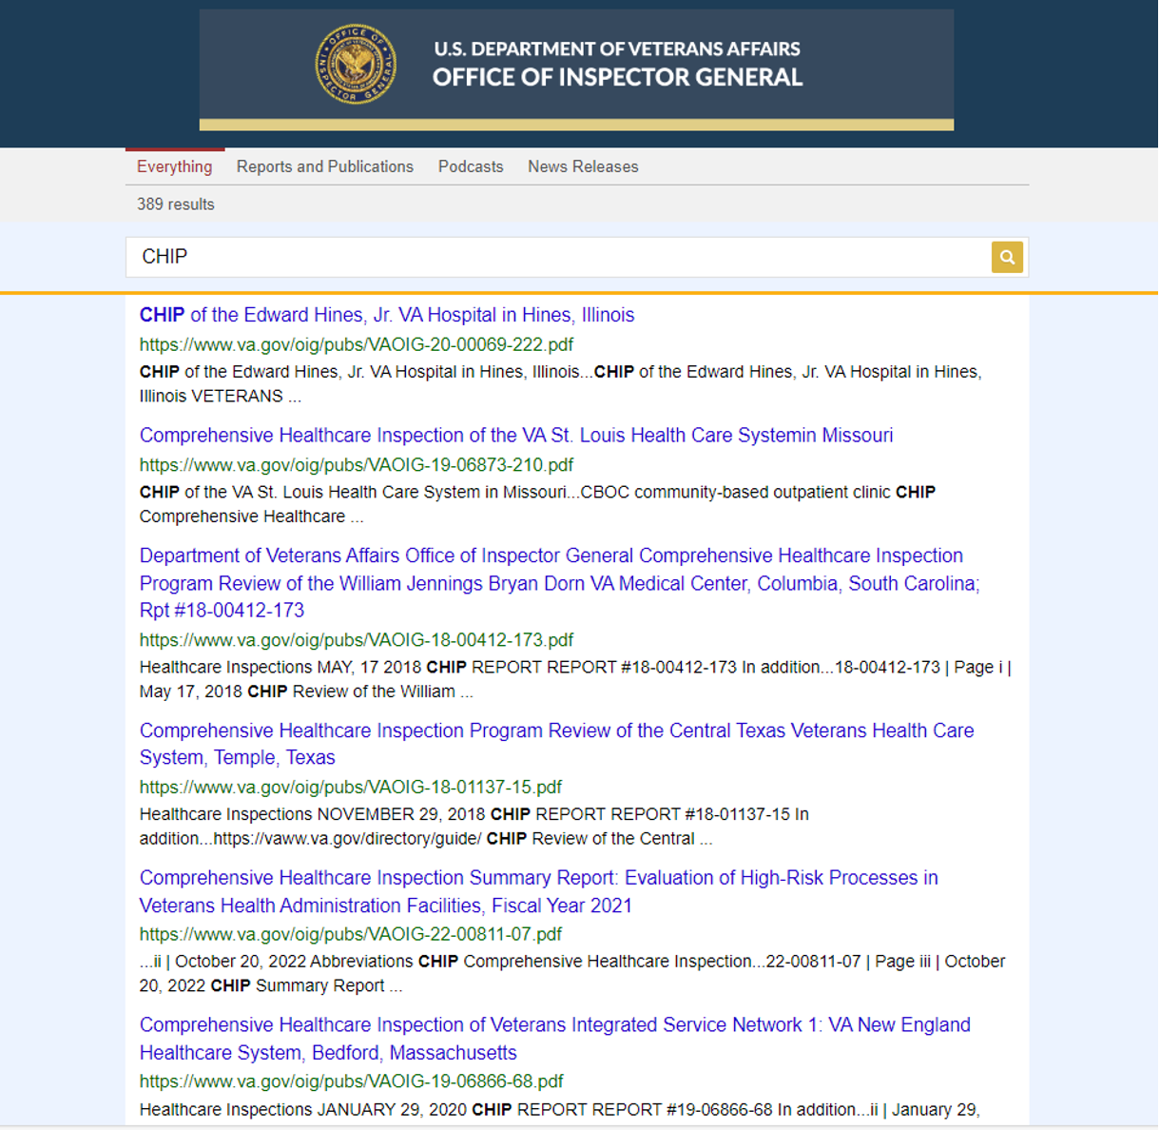
Task: Click the VAOIG-18-01137-15.pdf link
Action: (350, 788)
